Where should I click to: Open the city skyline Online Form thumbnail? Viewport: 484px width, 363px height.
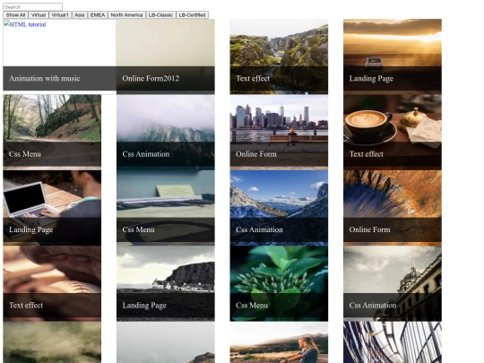(x=279, y=132)
